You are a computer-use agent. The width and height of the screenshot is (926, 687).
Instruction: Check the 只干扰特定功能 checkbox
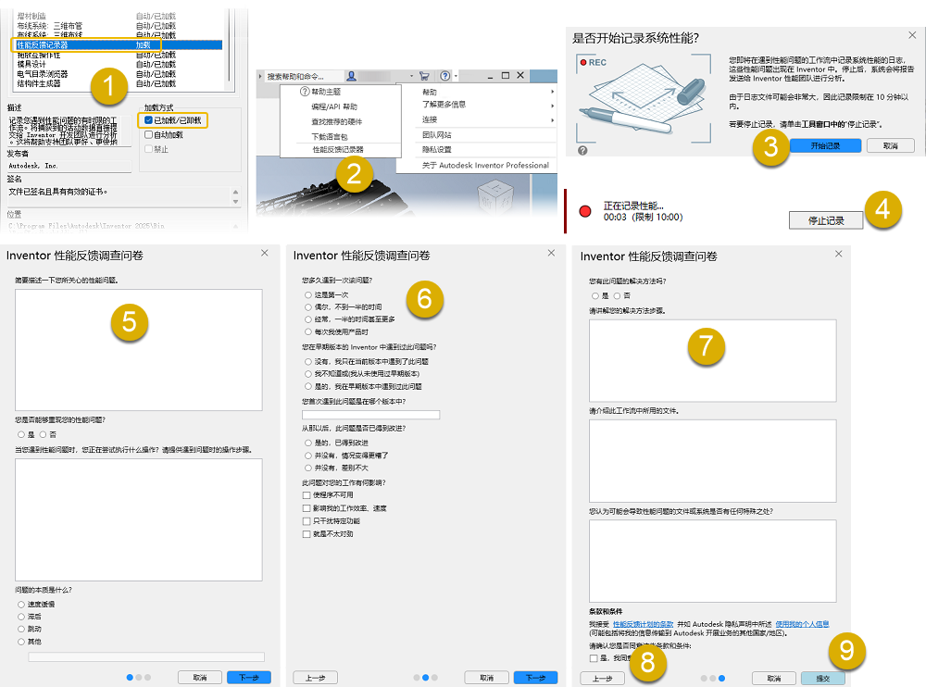point(307,521)
